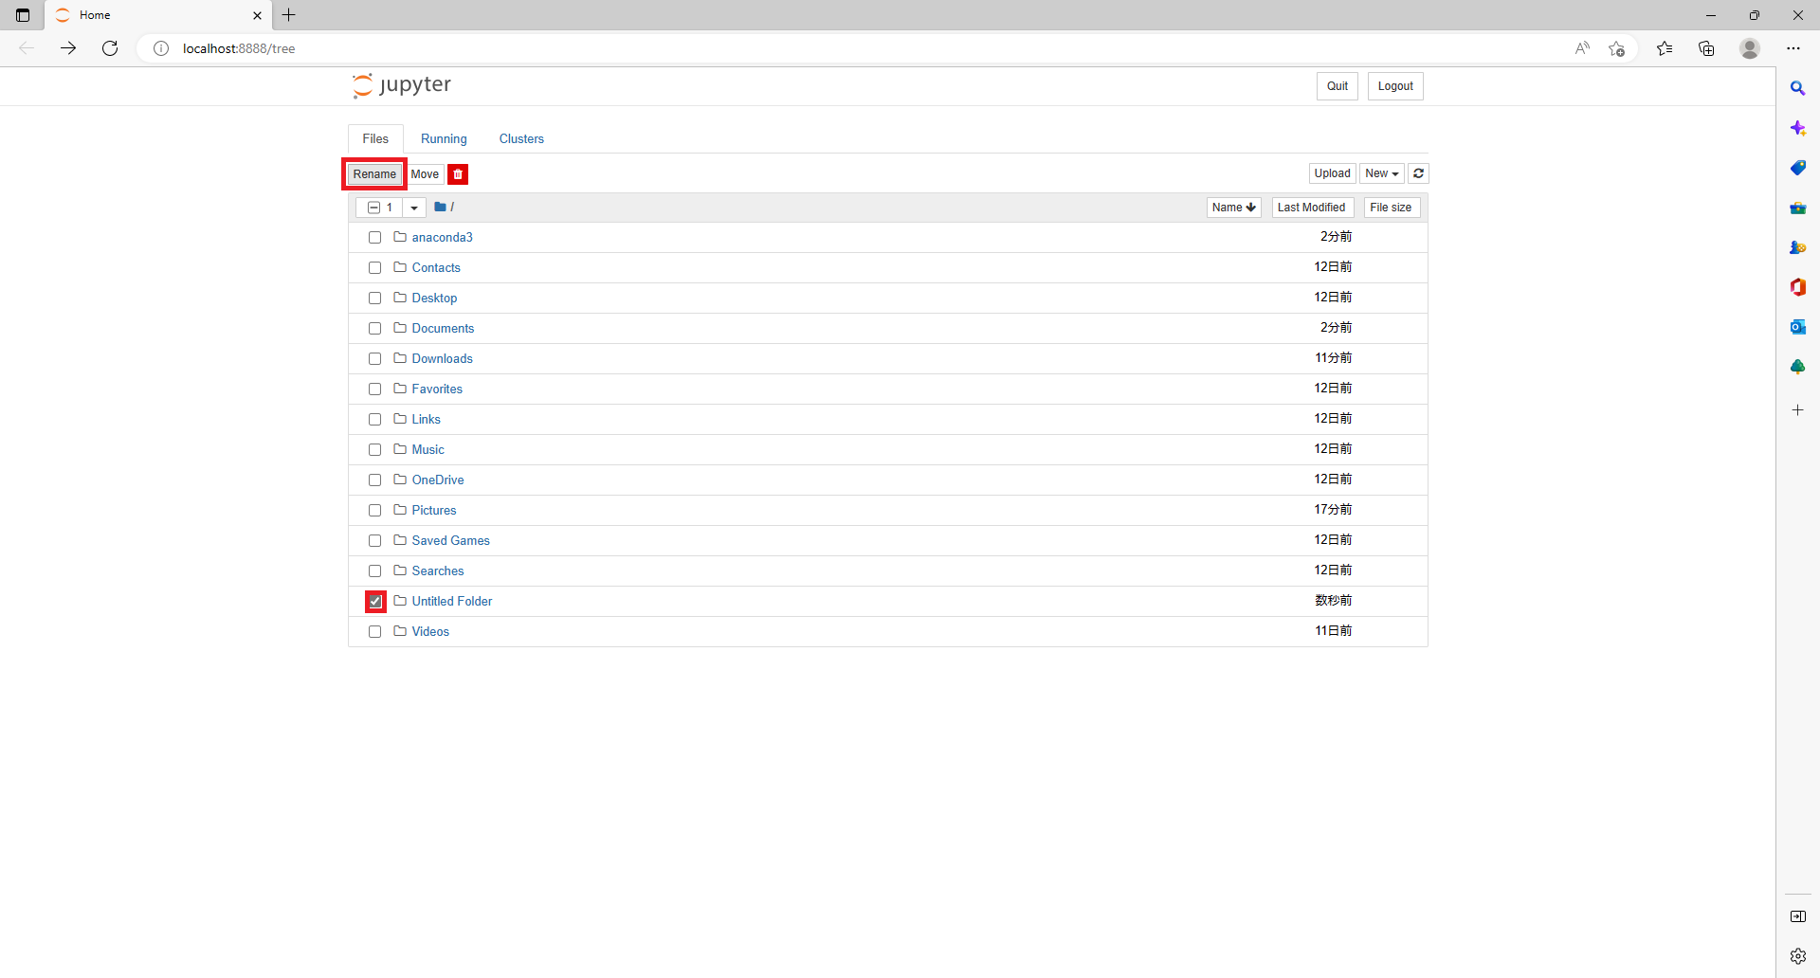This screenshot has width=1820, height=978.
Task: Open sidebar settings gear icon
Action: point(1797,956)
